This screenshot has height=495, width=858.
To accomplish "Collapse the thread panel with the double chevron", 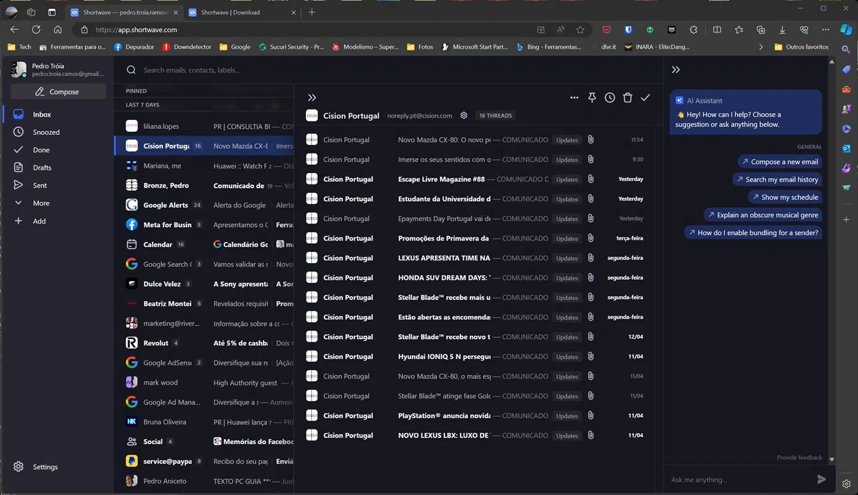I will pos(312,98).
